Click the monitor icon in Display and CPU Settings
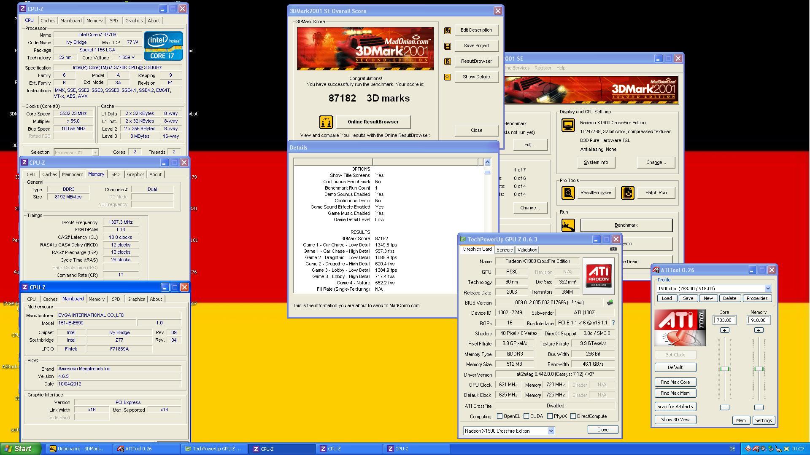Screen dimensions: 810x455 point(568,125)
